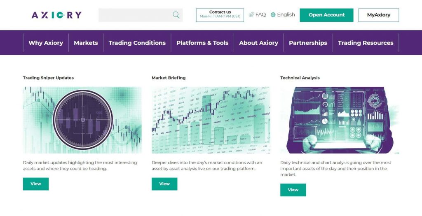Expand the Trading Conditions menu

click(x=137, y=43)
